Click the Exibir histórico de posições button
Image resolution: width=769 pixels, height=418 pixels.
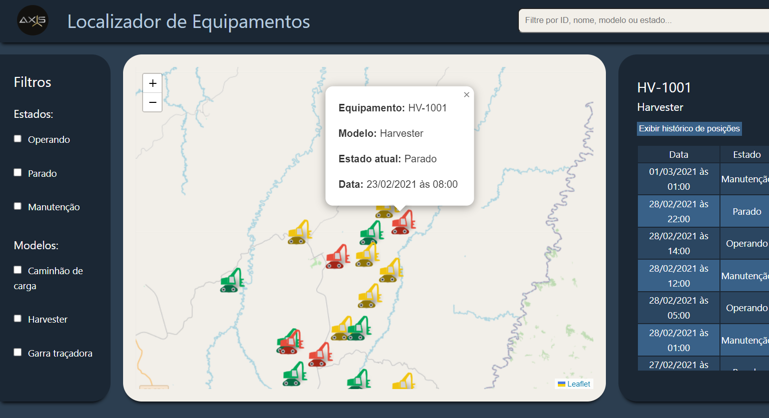pyautogui.click(x=689, y=128)
